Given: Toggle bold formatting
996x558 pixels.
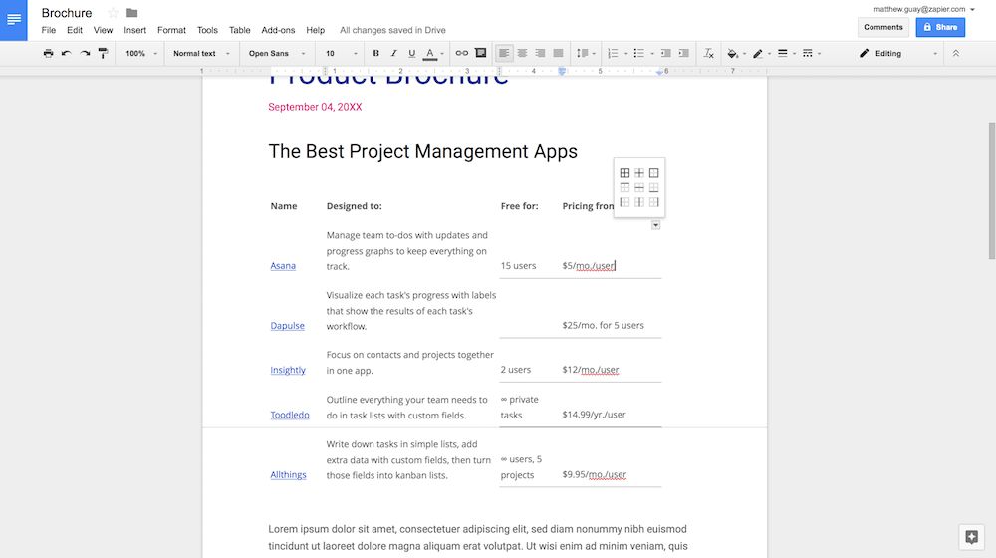Looking at the screenshot, I should click(375, 54).
